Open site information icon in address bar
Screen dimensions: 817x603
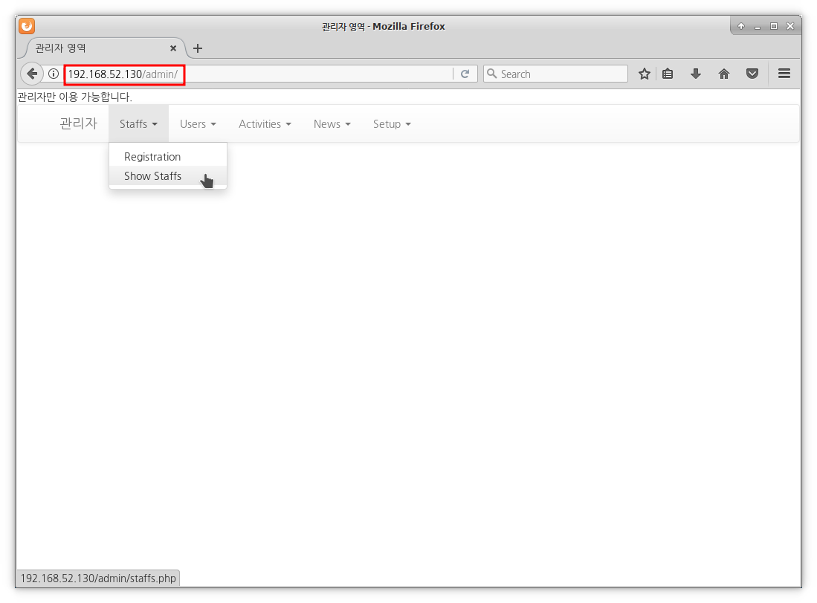pos(53,74)
